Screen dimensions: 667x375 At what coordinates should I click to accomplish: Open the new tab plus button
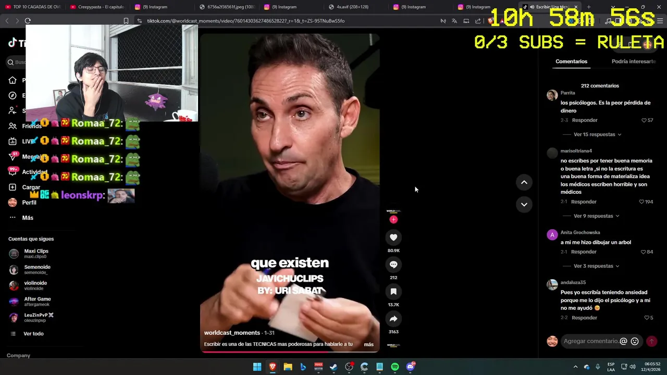(x=588, y=7)
